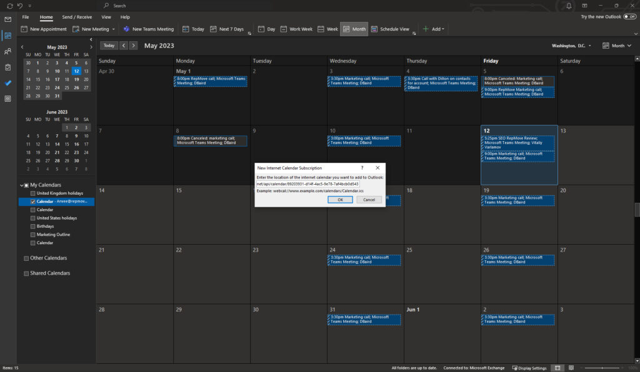Show Next 7 Days view
Viewport: 640px width, 372px height.
(x=227, y=29)
